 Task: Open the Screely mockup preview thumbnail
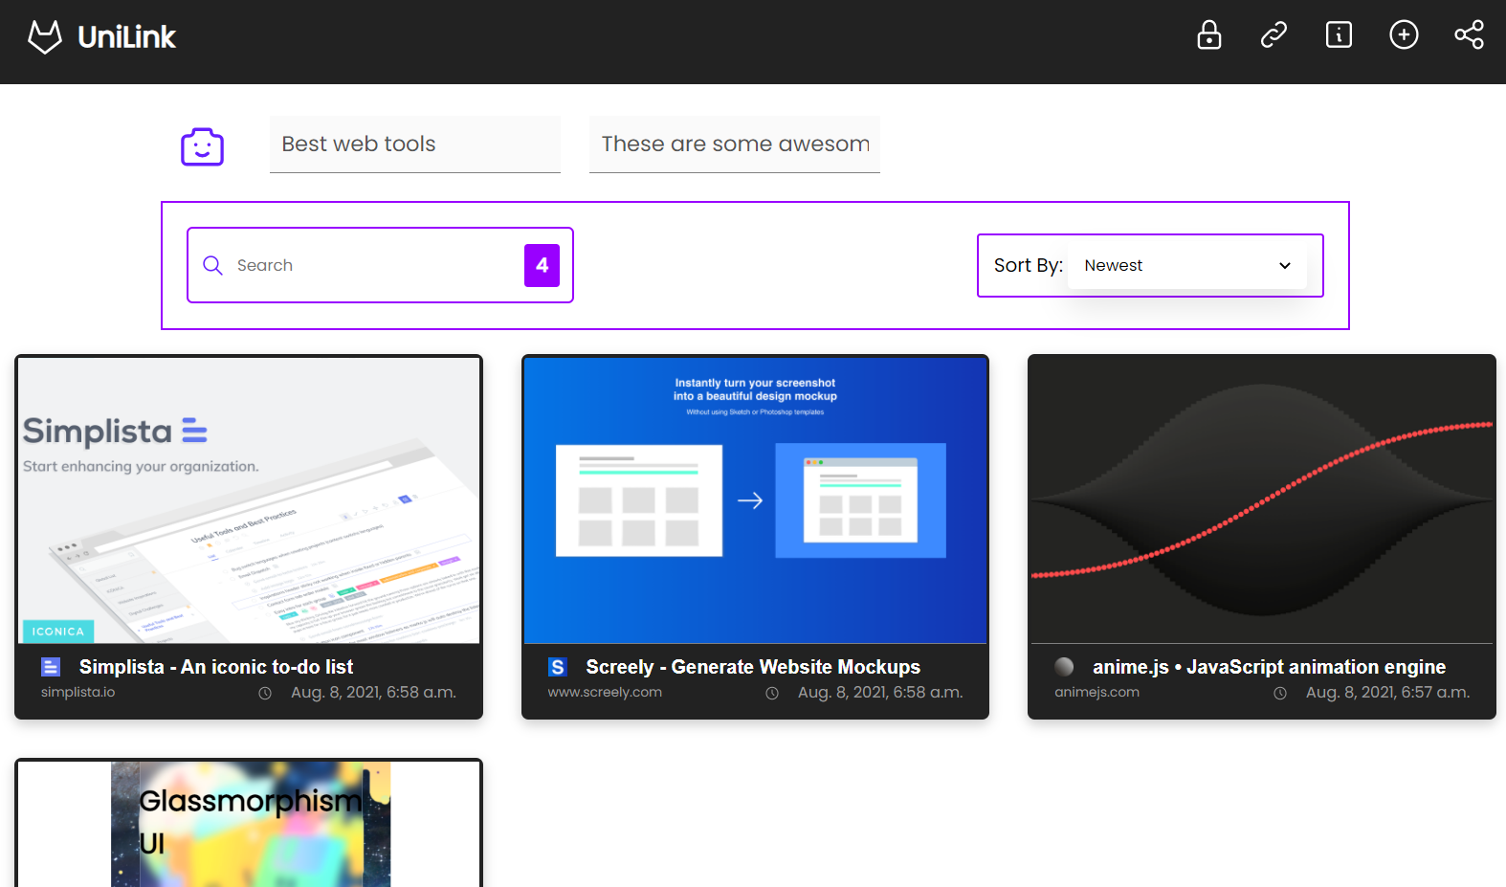pos(755,499)
